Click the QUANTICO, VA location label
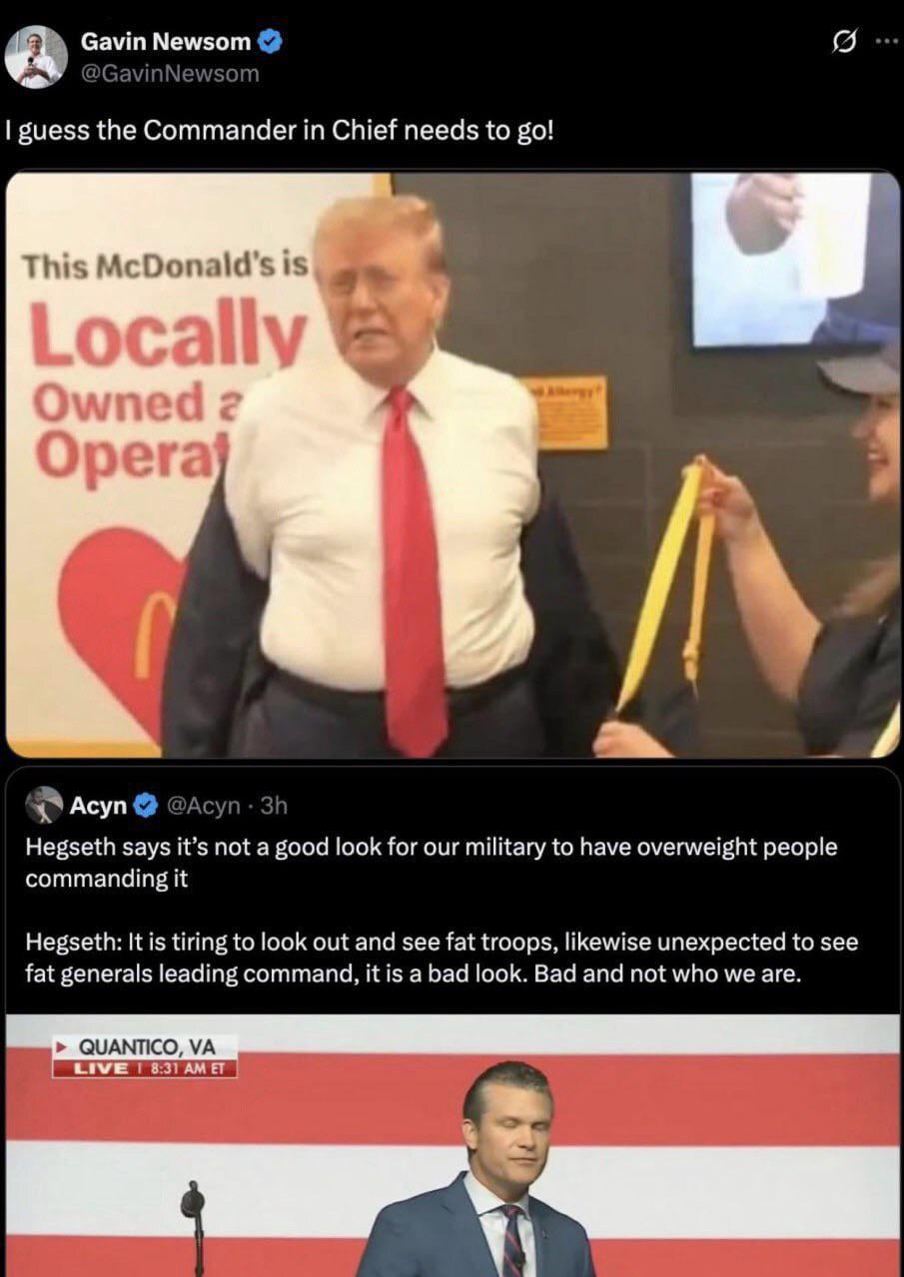The height and width of the screenshot is (1277, 904). click(x=145, y=1047)
